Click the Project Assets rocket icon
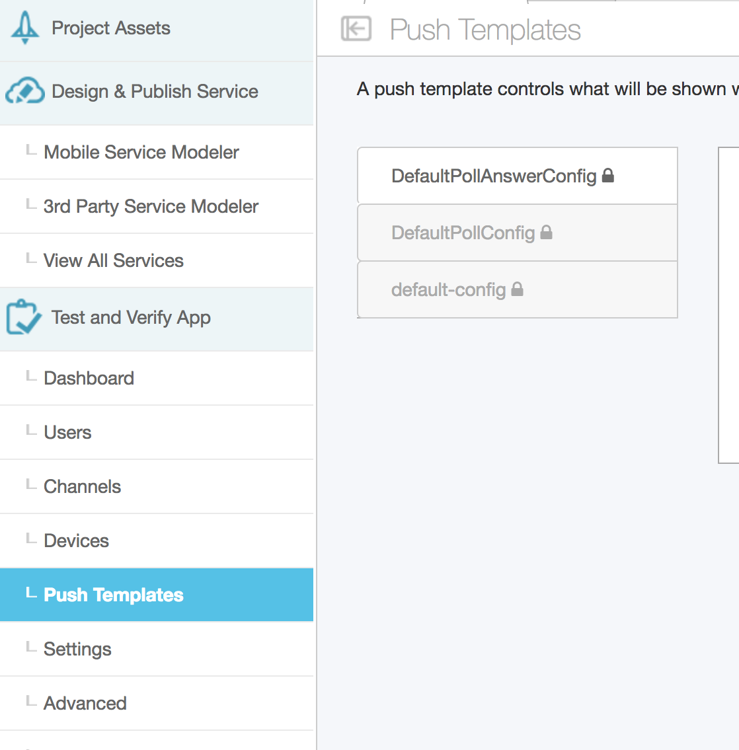The height and width of the screenshot is (750, 739). (x=25, y=28)
